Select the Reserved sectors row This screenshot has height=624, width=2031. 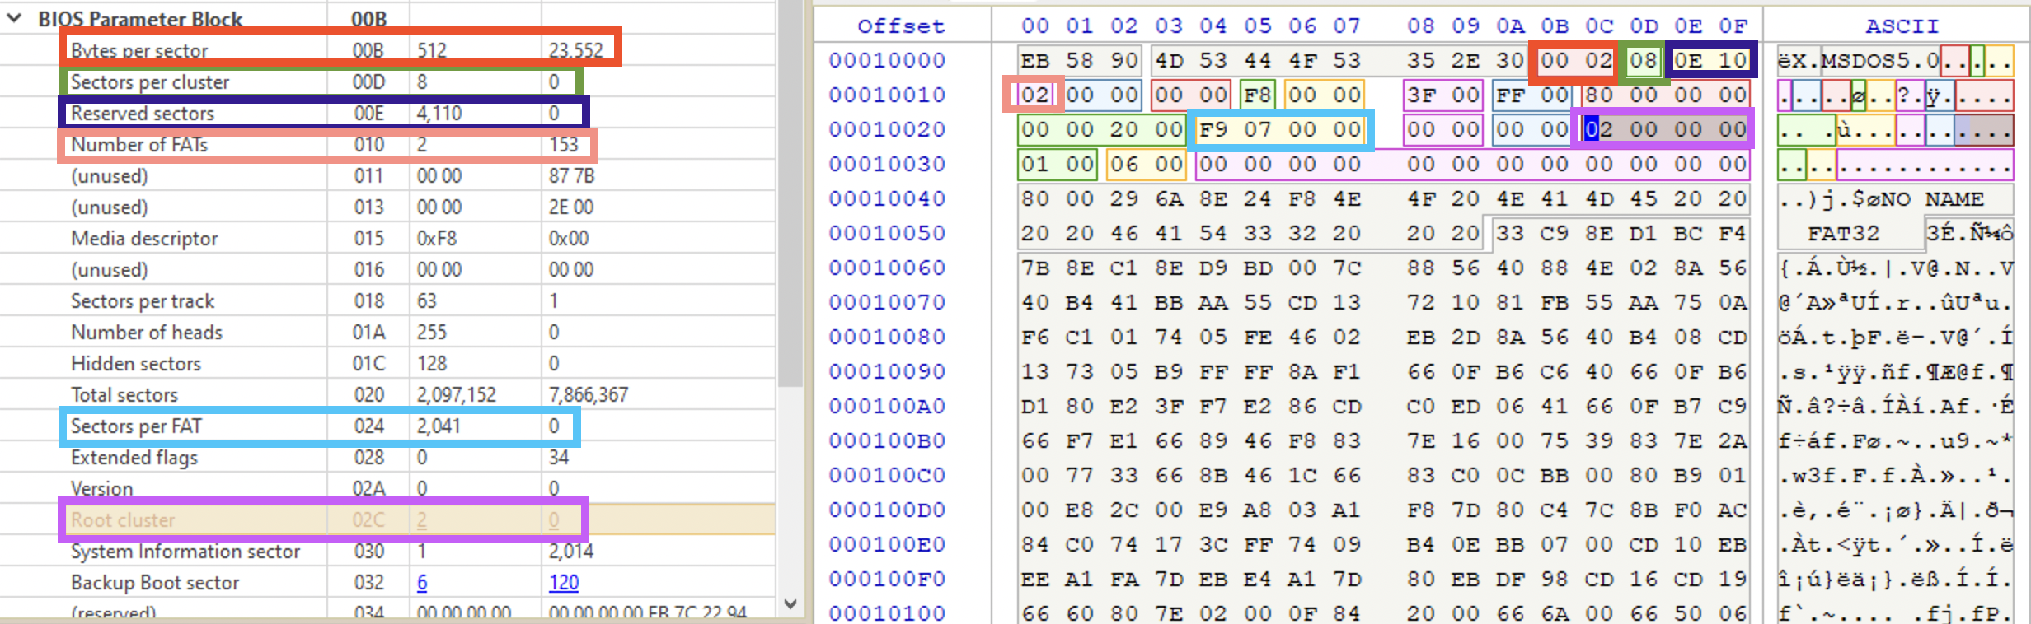coord(387,113)
